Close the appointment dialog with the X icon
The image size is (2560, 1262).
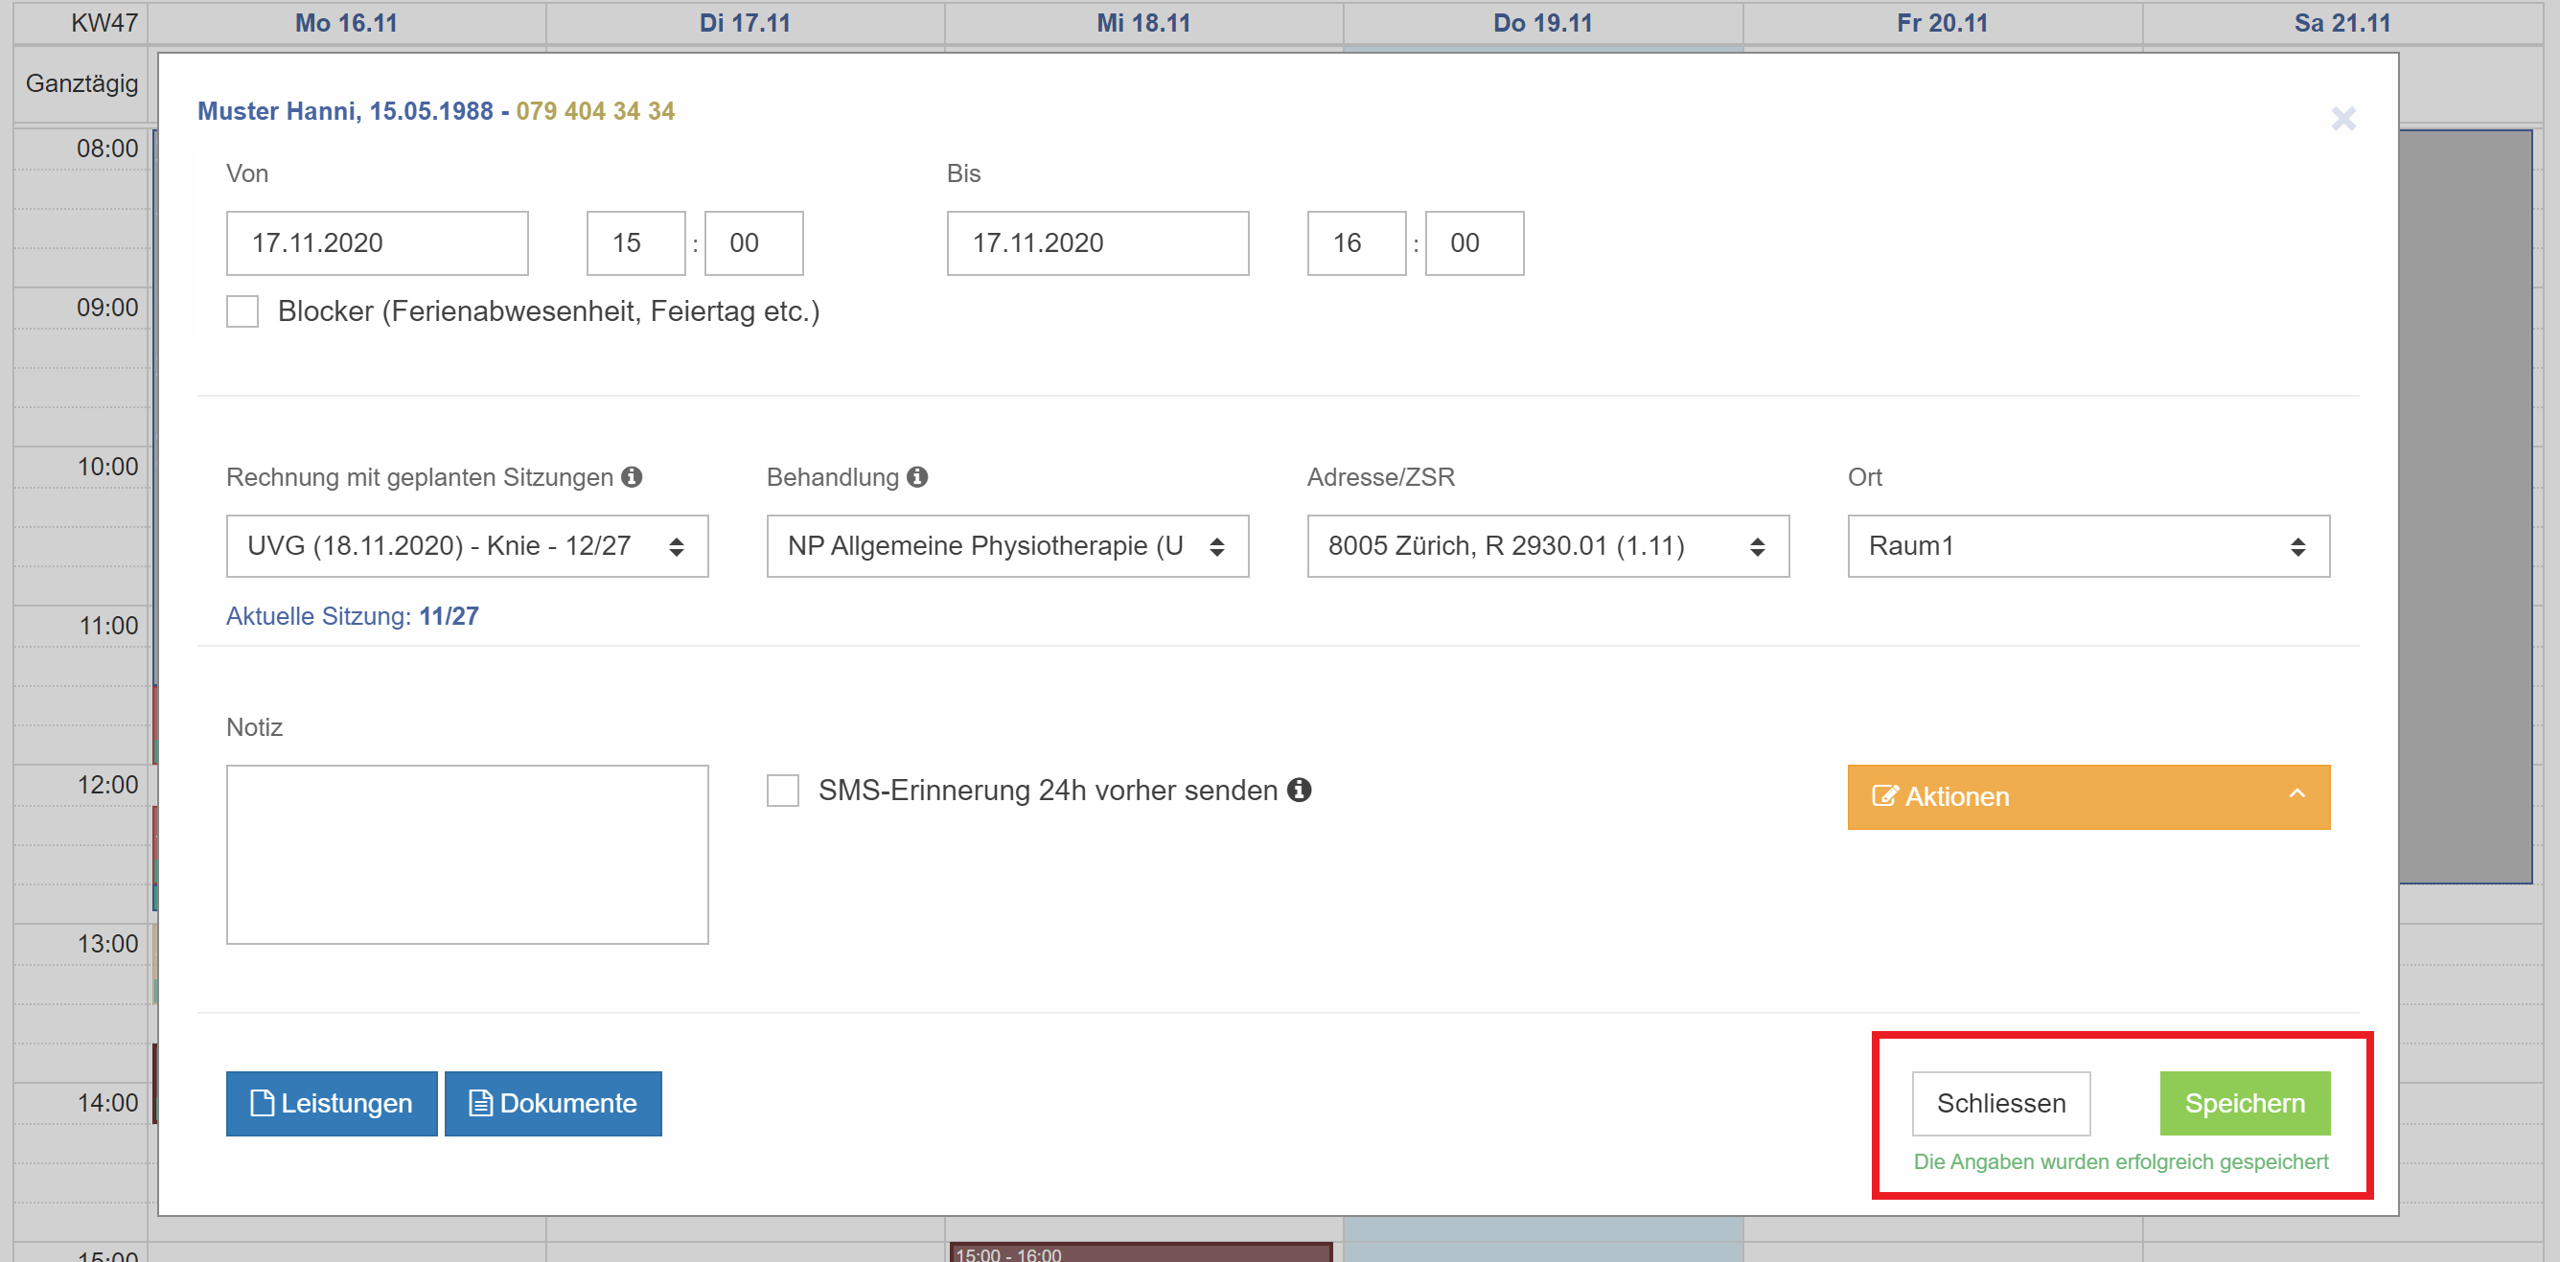click(2343, 119)
